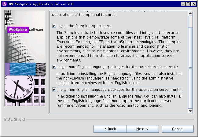Click the vertical scrollbar thumb
Image resolution: width=198 pixels, height=137 pixels.
[190, 68]
